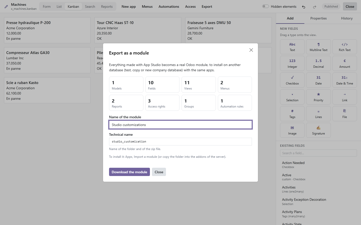Open the Access menu
The height and width of the screenshot is (225, 361).
[190, 6]
